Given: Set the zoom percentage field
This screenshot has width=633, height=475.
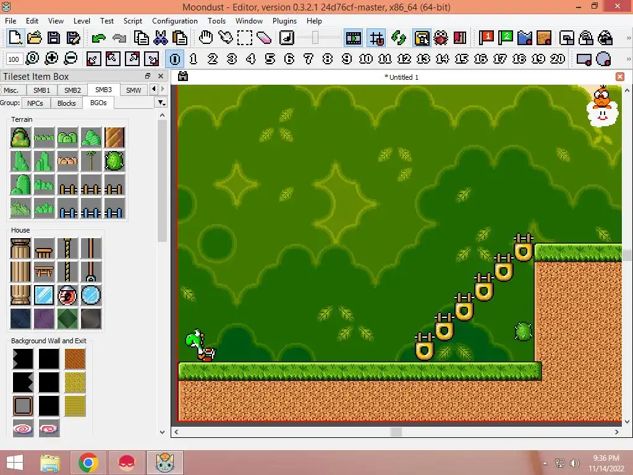Looking at the screenshot, I should point(14,59).
